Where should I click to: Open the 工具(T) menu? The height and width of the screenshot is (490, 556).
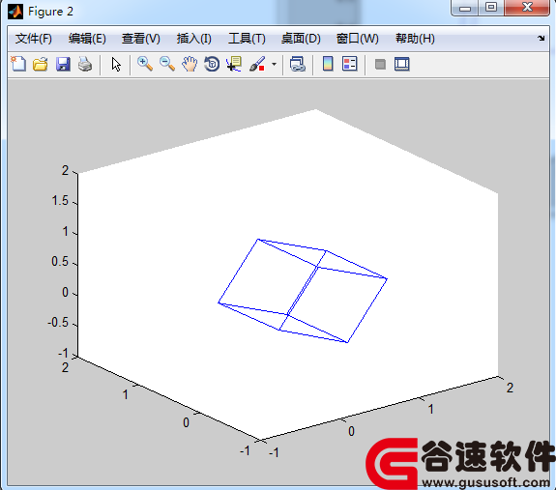pos(247,39)
